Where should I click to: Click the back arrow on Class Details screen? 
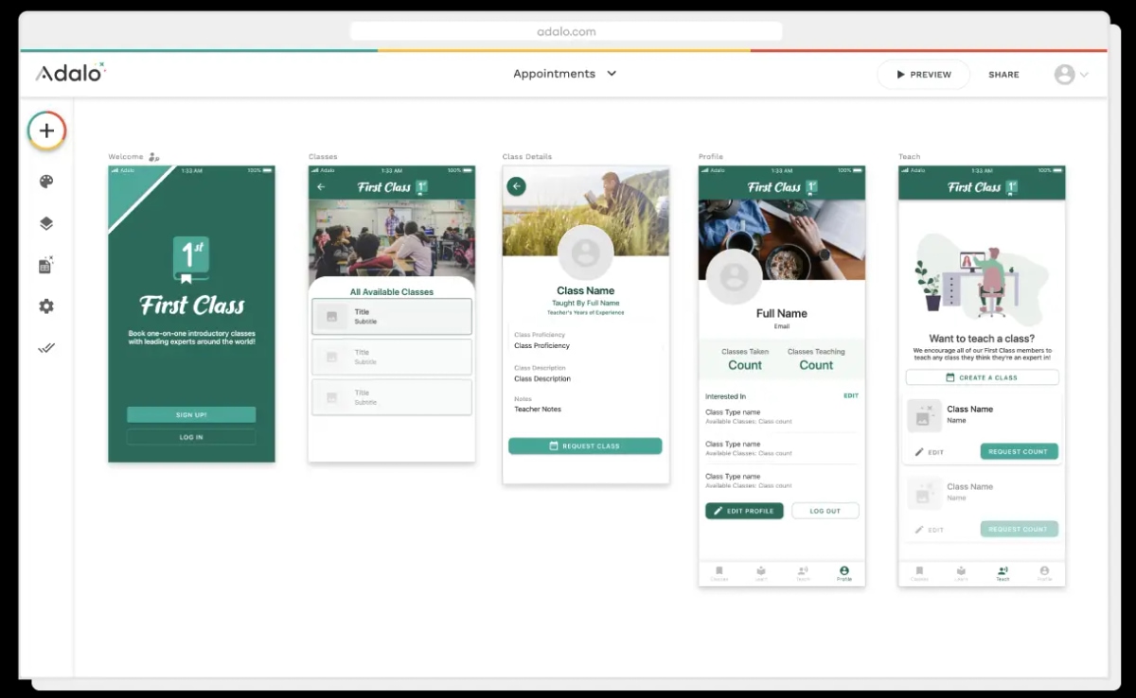pyautogui.click(x=516, y=186)
